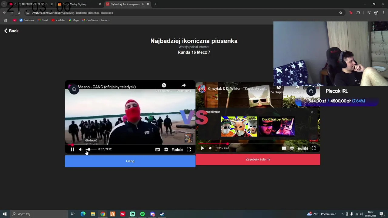Open the Mapy bookmark
The width and height of the screenshot is (388, 218).
coord(74,20)
